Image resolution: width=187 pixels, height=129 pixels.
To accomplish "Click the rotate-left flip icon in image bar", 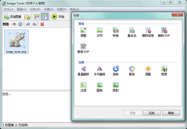I will (28, 24).
